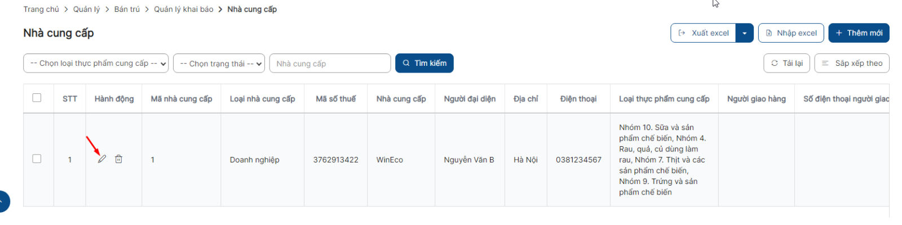This screenshot has height=225, width=902.
Task: Open the Bán trú breadcrumb link
Action: point(127,9)
